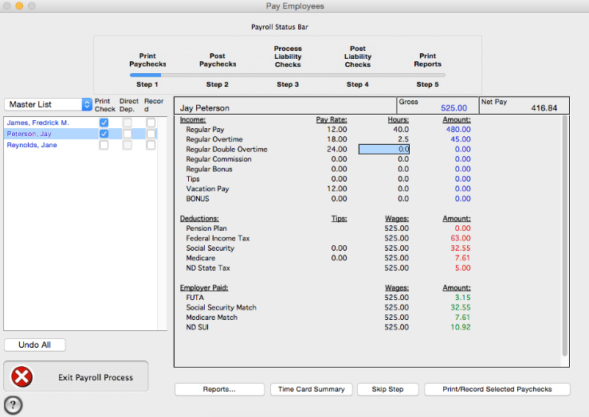
Task: Click the Undo All button
Action: pyautogui.click(x=34, y=345)
